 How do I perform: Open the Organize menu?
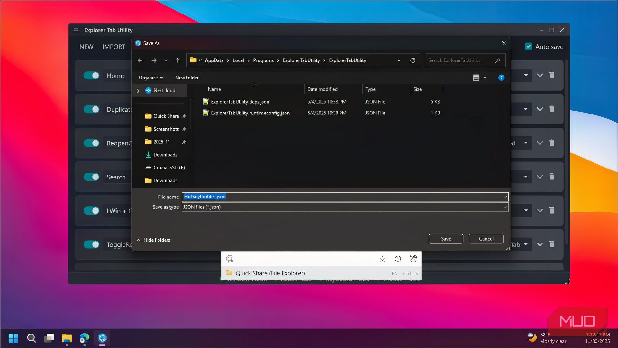click(150, 78)
